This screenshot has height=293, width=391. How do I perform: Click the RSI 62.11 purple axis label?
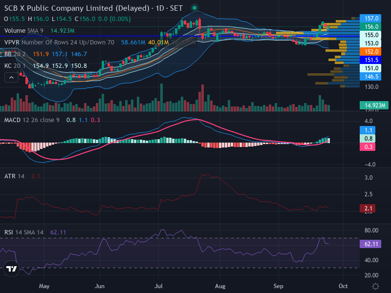(370, 244)
